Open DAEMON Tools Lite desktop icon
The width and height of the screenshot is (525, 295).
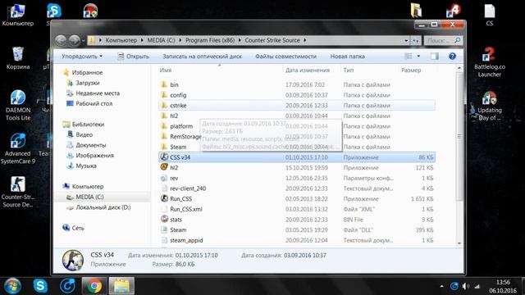click(x=18, y=105)
